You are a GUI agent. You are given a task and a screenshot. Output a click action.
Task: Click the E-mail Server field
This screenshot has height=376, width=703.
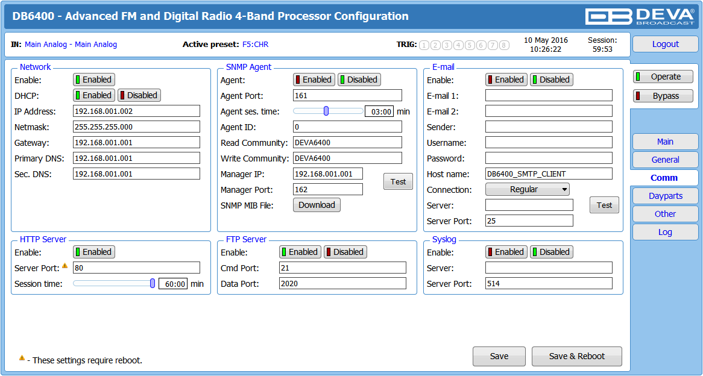pyautogui.click(x=529, y=205)
